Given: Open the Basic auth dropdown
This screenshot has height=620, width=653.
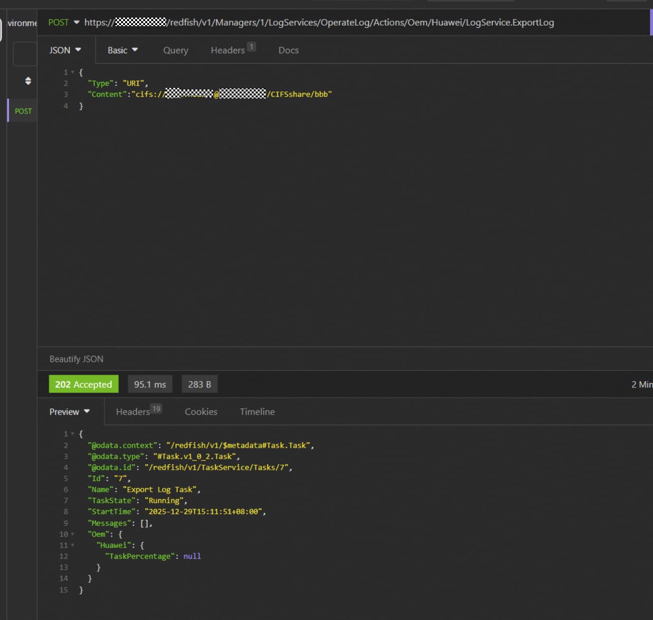Looking at the screenshot, I should [123, 50].
